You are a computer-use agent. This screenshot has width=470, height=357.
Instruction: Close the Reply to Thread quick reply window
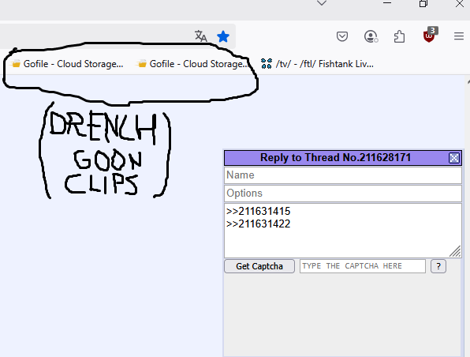coord(453,158)
